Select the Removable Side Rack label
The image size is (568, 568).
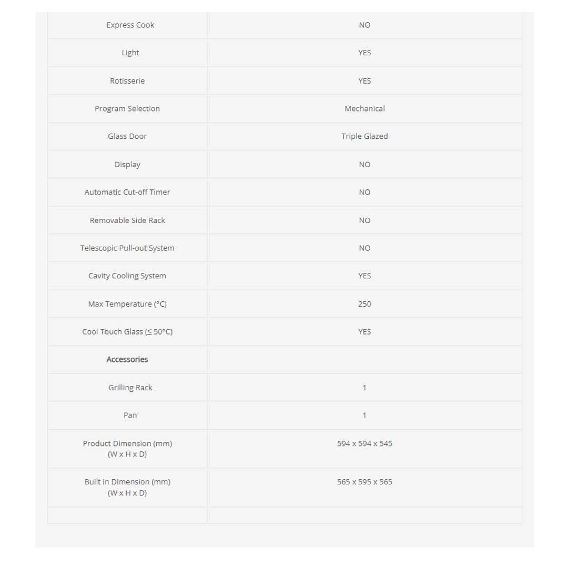pos(127,220)
